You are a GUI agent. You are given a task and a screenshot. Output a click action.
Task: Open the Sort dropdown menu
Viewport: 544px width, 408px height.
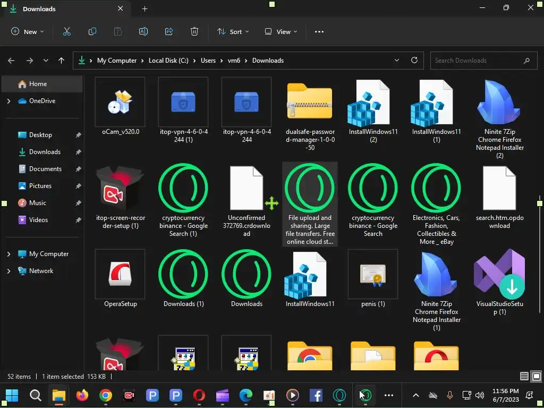click(233, 31)
